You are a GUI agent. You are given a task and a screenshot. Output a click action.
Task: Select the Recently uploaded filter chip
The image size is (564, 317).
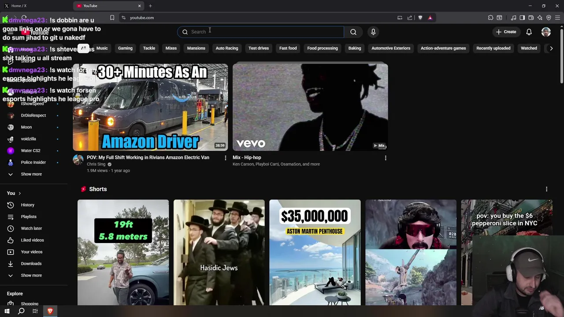pyautogui.click(x=493, y=48)
